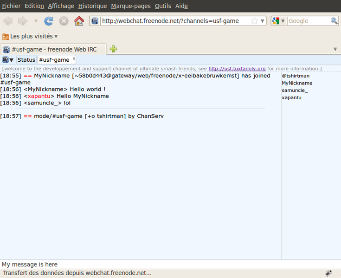Bookmark this page with the star icon
Screen dimensions: 341x278
254,21
